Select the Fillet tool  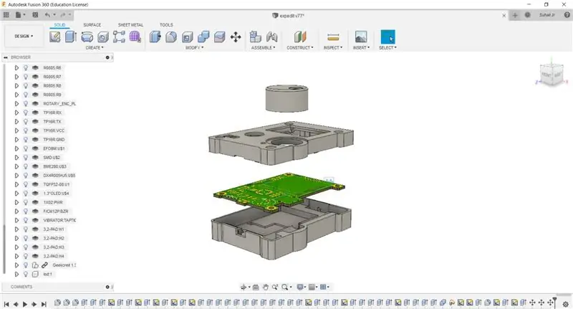click(171, 37)
